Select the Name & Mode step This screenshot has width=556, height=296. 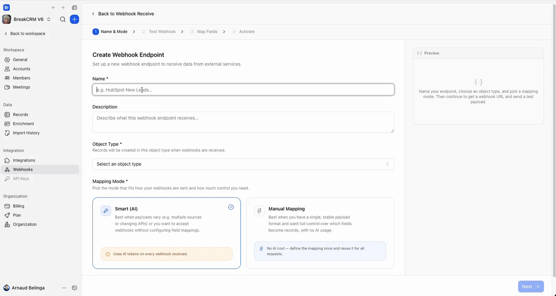coord(110,32)
